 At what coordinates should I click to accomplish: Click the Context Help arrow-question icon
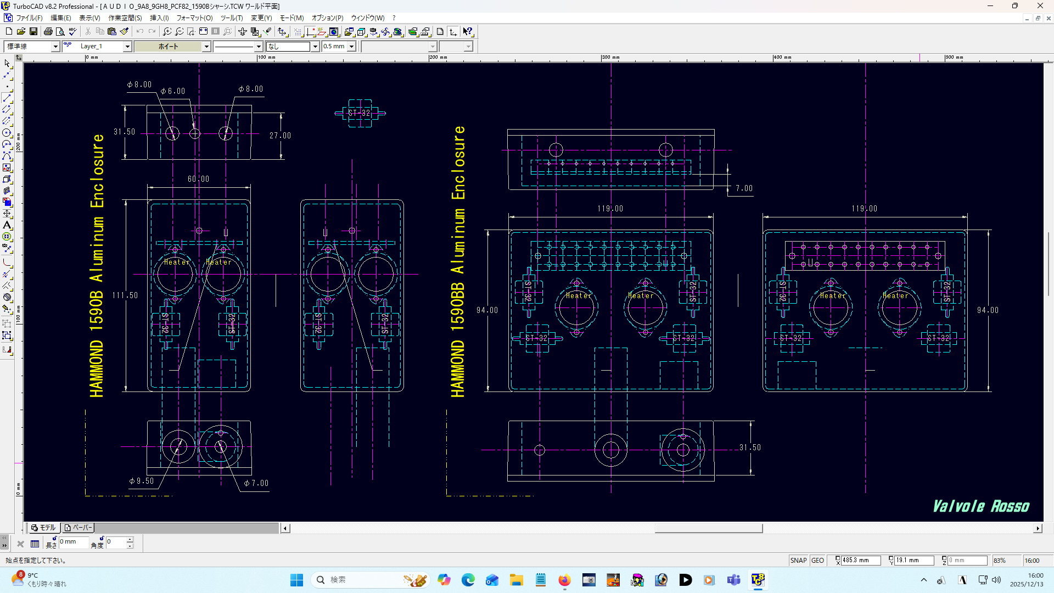tap(467, 32)
